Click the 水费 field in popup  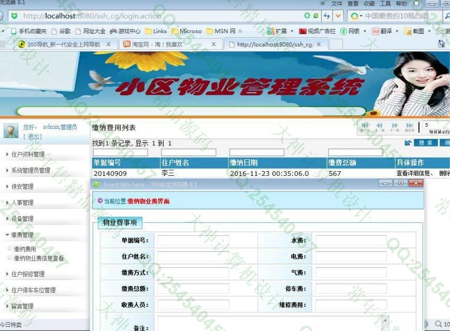point(351,240)
